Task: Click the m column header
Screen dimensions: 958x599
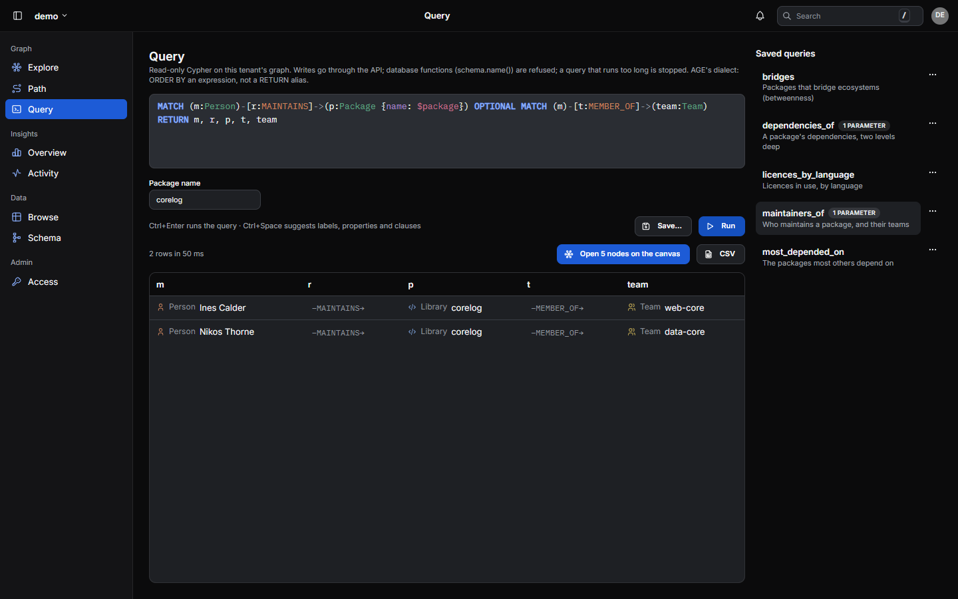Action: point(160,285)
